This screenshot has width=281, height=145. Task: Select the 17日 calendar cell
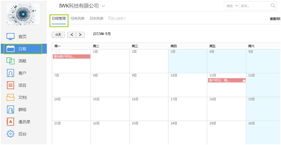pos(188,109)
